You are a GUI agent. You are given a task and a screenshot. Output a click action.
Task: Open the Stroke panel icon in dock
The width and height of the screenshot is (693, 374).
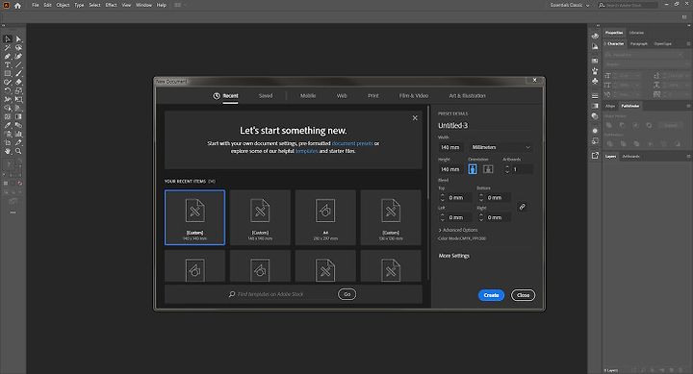[595, 96]
